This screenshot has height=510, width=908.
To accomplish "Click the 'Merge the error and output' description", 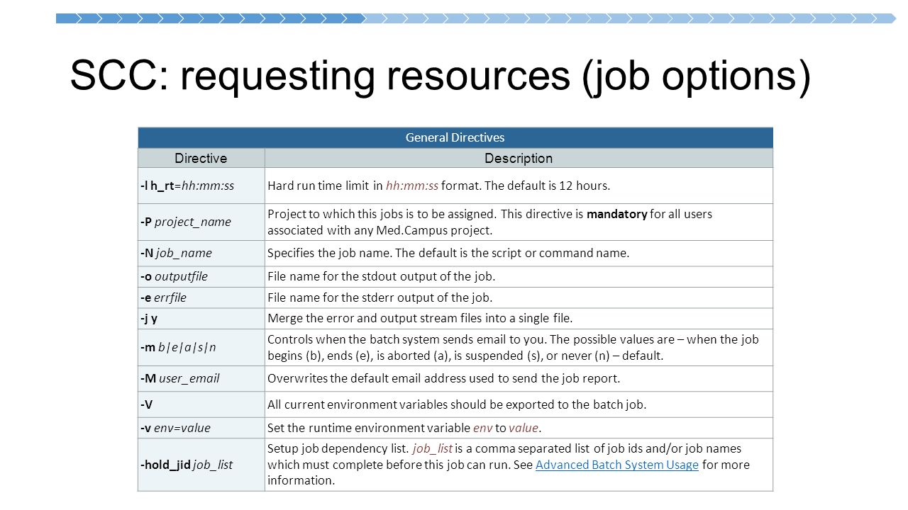I will 519,318.
